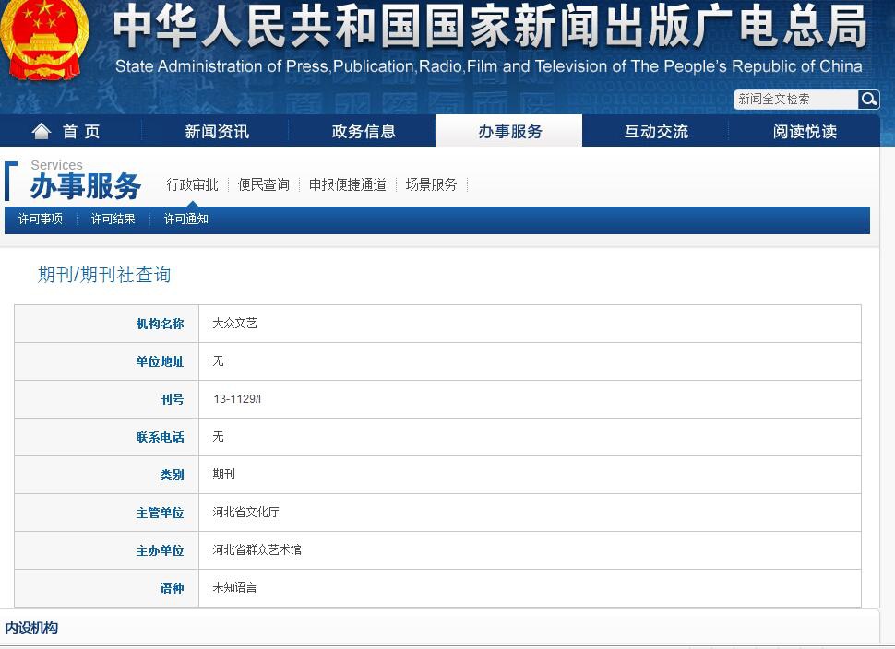Click the search magnifier icon
This screenshot has height=649, width=895.
click(868, 100)
